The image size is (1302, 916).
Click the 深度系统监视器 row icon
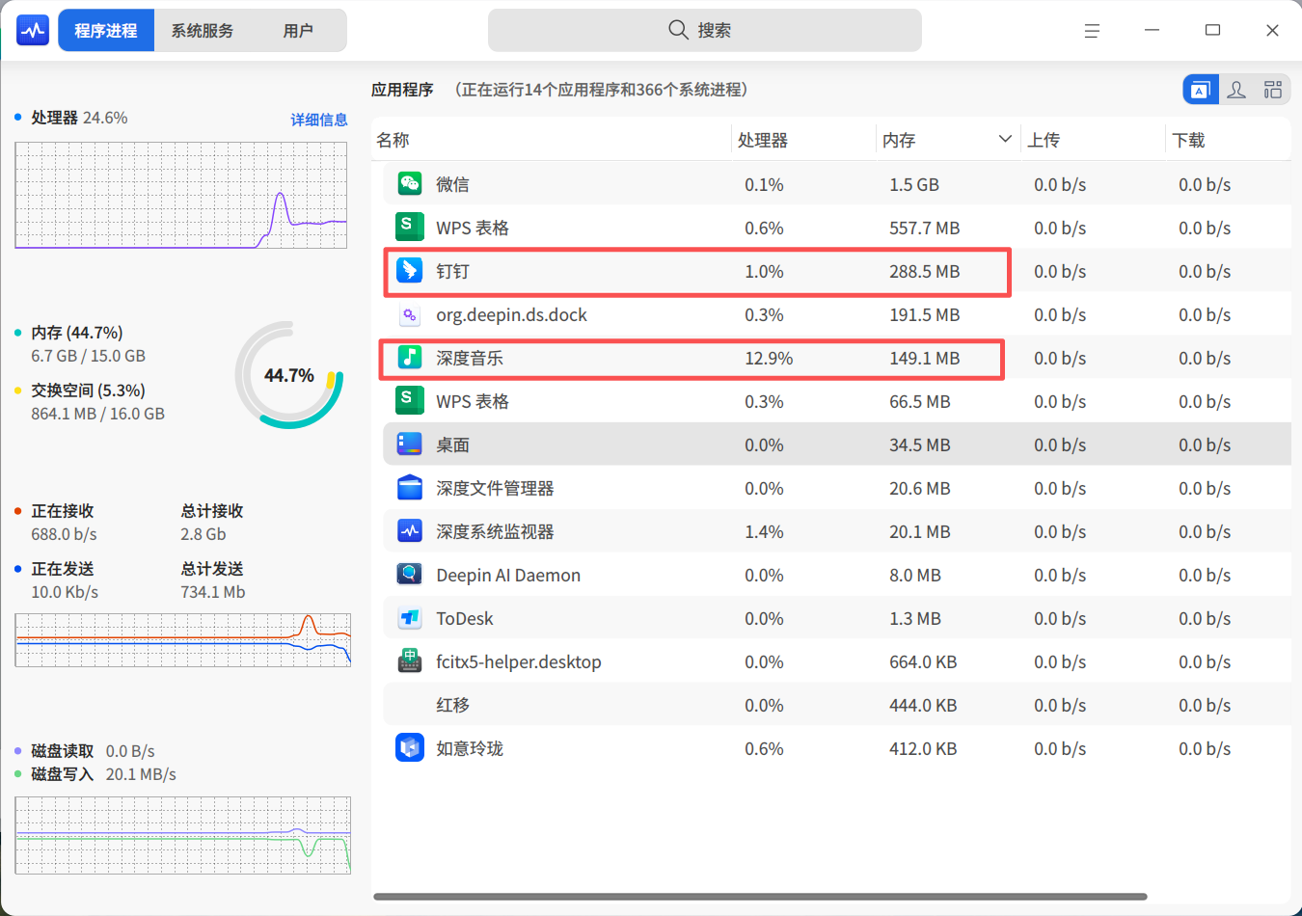coord(410,530)
